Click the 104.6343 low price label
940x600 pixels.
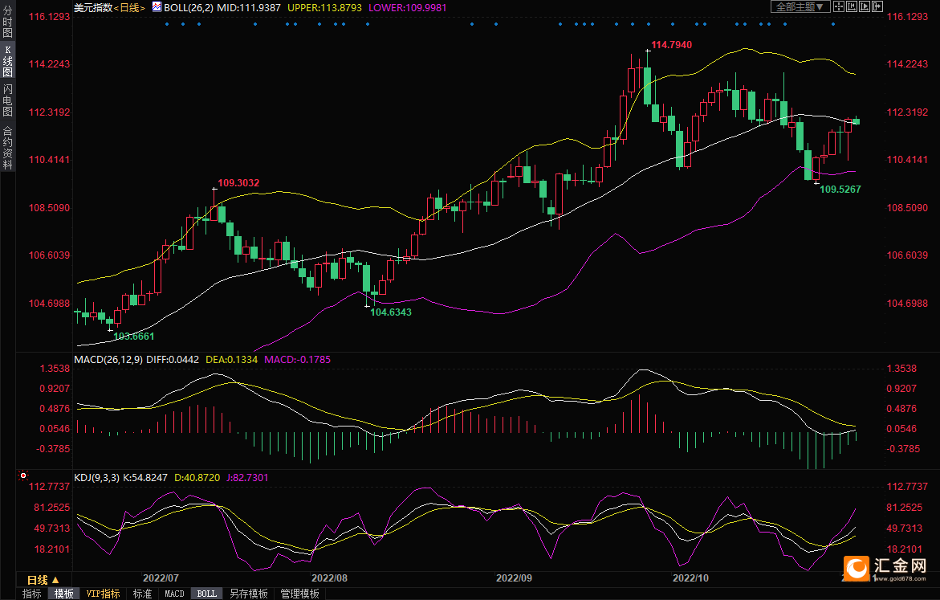pos(391,312)
